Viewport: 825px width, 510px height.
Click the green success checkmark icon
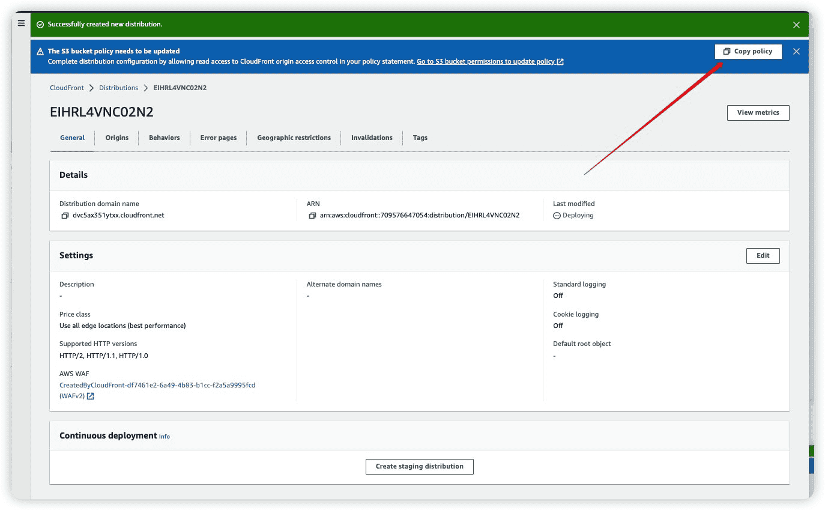pos(40,25)
